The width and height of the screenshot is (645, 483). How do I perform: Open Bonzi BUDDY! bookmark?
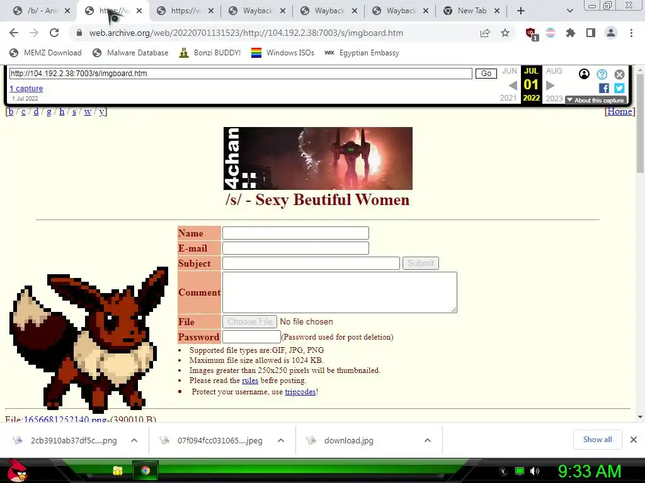click(x=210, y=53)
